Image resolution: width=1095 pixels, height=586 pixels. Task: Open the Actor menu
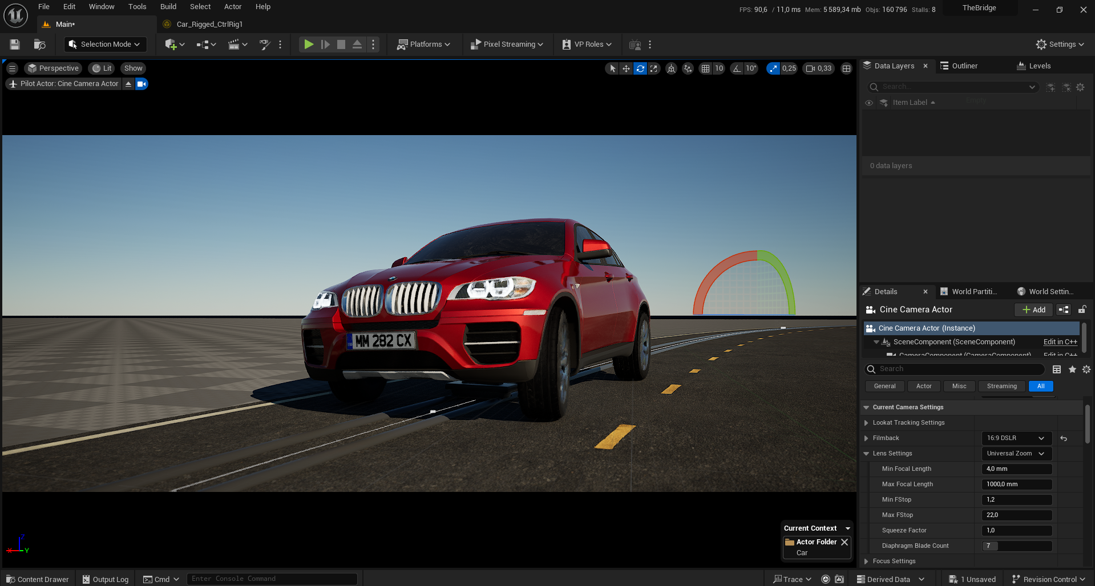tap(233, 7)
